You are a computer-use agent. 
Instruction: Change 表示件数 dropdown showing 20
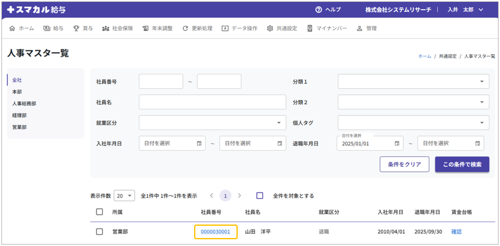(124, 196)
